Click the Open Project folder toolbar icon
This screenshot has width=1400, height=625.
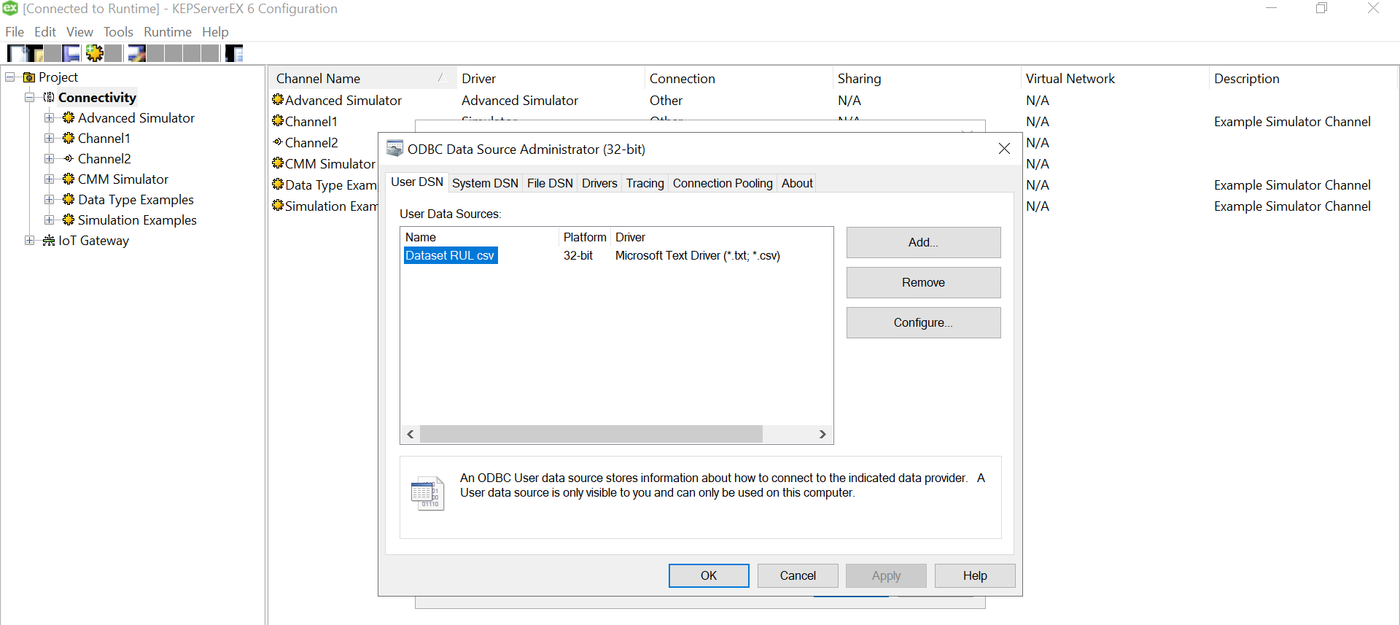coord(34,53)
